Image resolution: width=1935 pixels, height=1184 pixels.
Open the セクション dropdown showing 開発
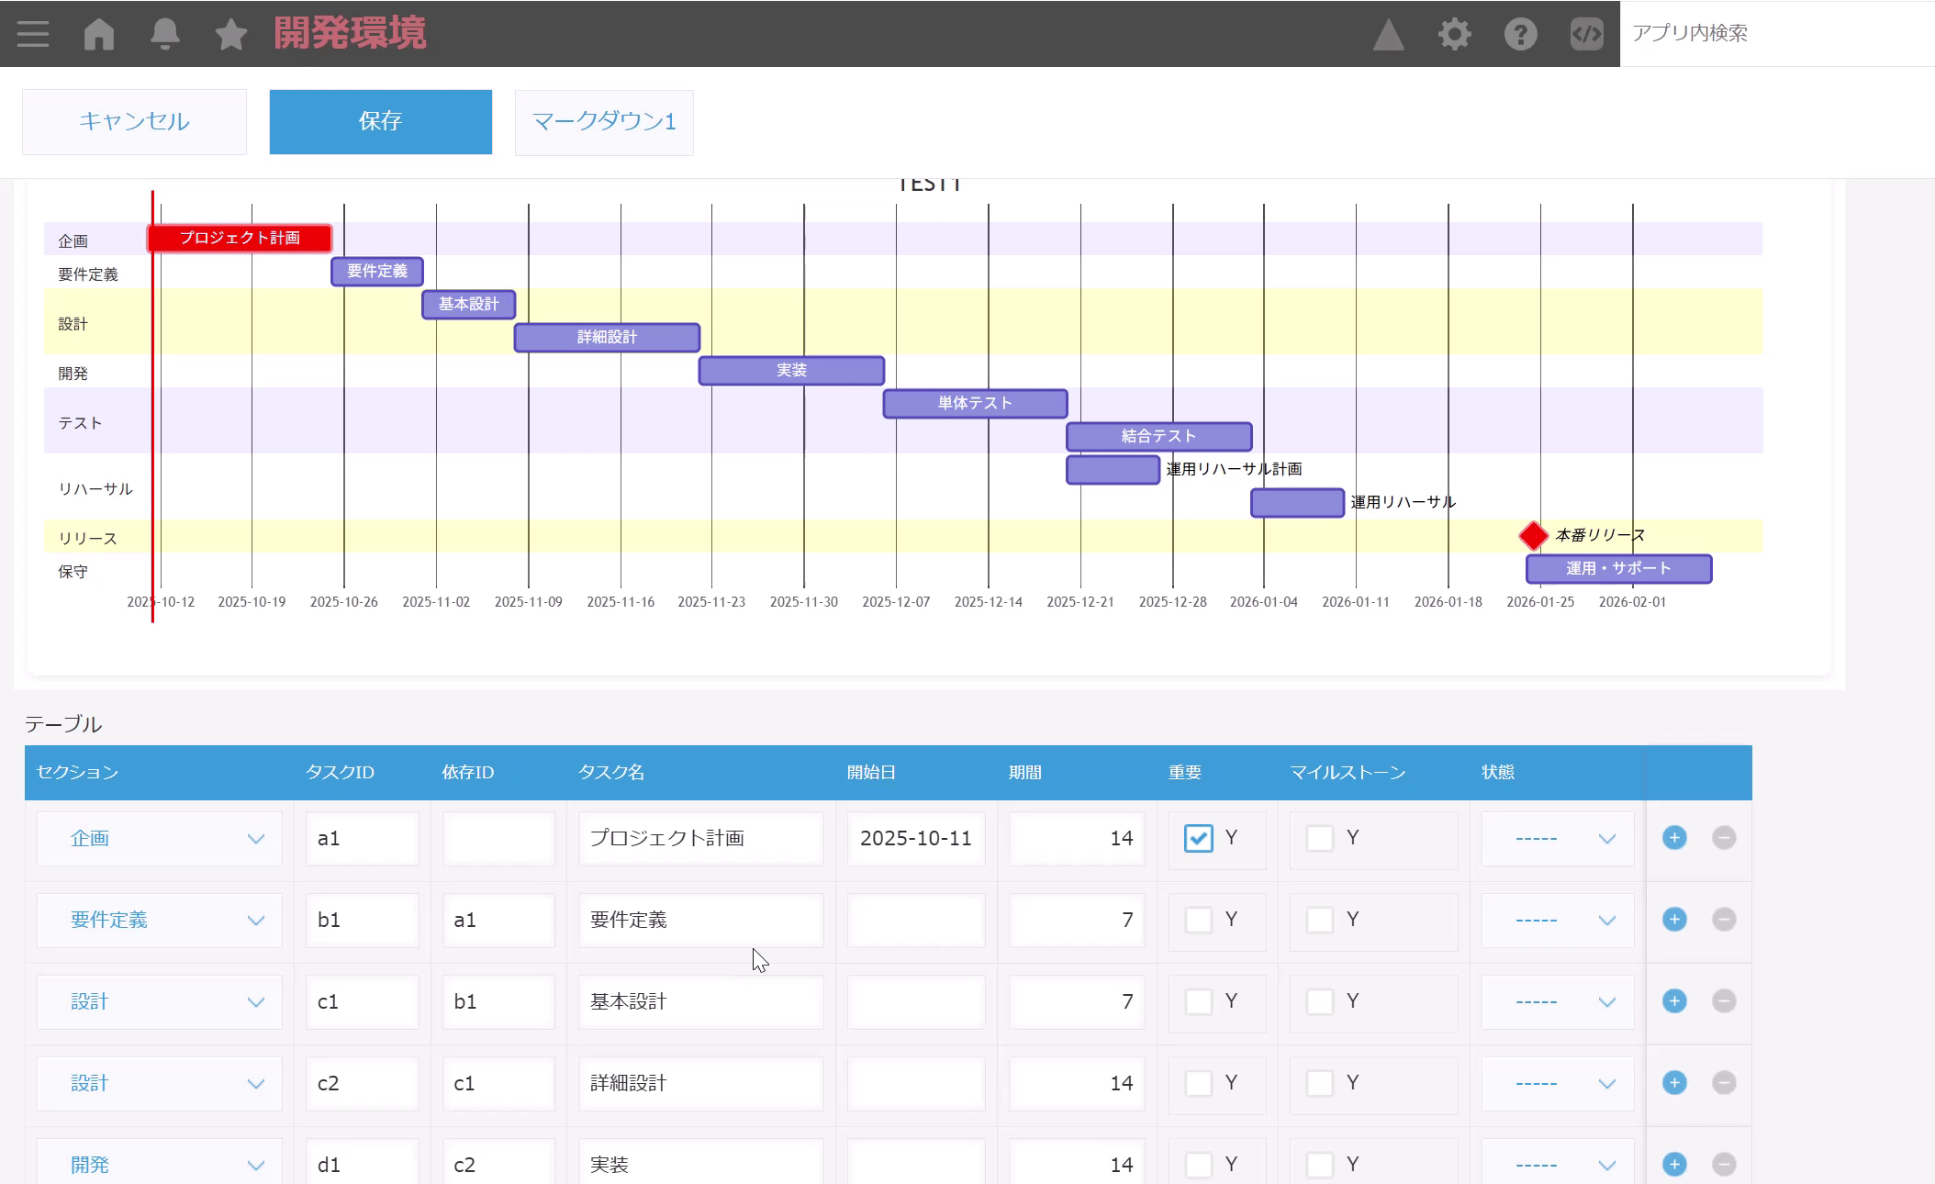[160, 1164]
